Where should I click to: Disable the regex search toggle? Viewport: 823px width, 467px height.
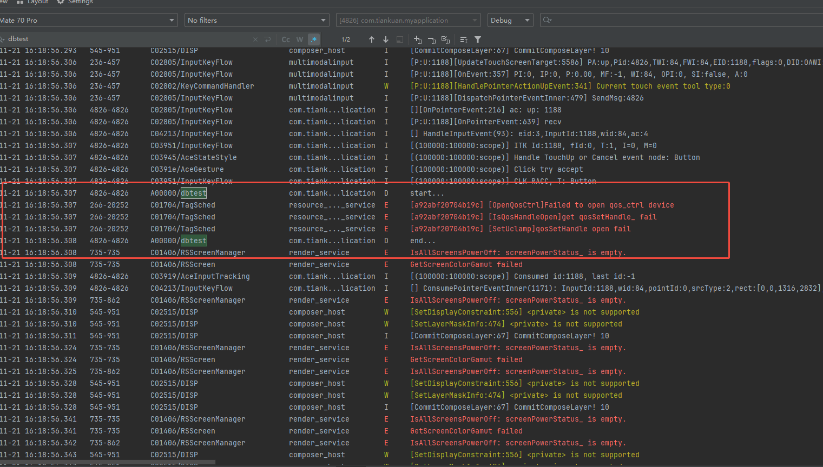tap(314, 39)
